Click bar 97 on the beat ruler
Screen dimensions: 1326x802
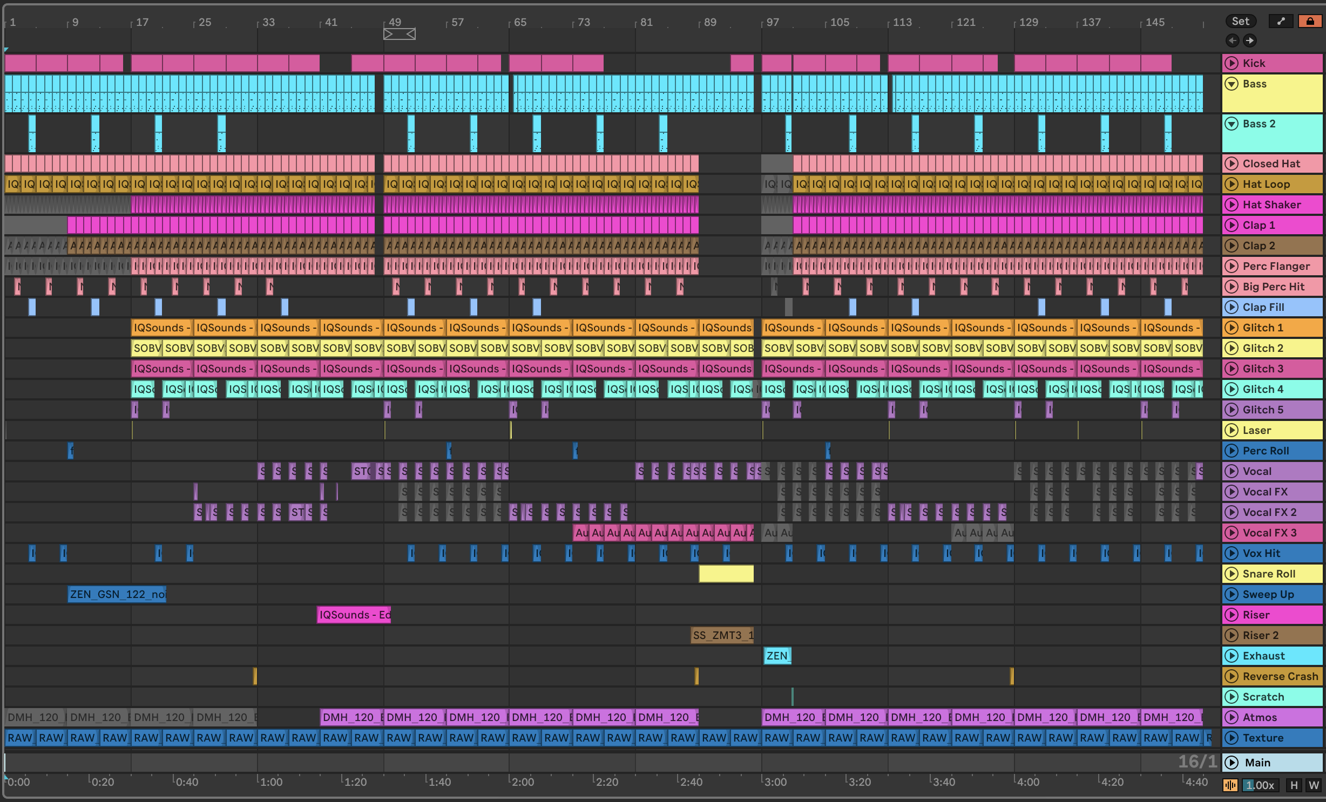pos(773,22)
